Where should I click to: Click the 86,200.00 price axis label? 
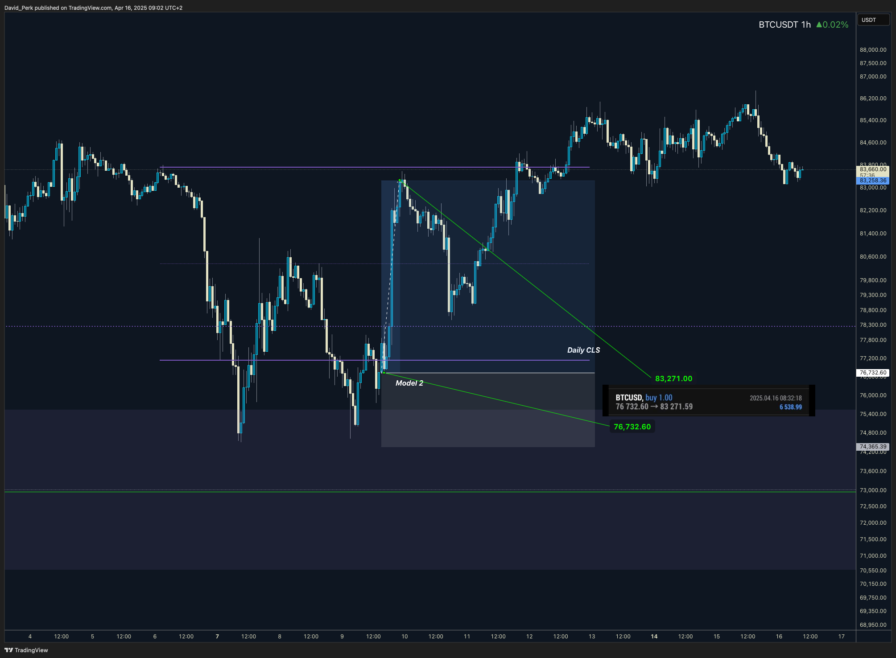873,99
